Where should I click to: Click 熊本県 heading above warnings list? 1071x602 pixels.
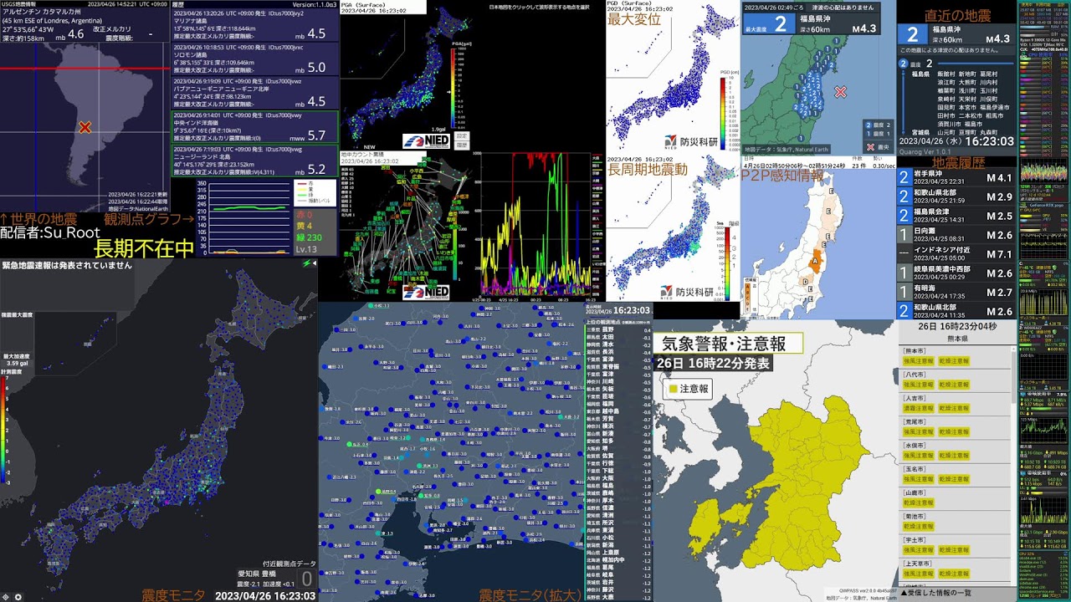pyautogui.click(x=956, y=339)
